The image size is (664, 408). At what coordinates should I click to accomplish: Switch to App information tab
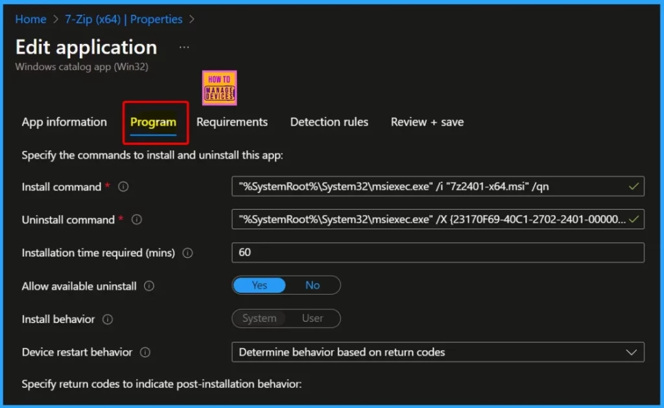coord(64,122)
